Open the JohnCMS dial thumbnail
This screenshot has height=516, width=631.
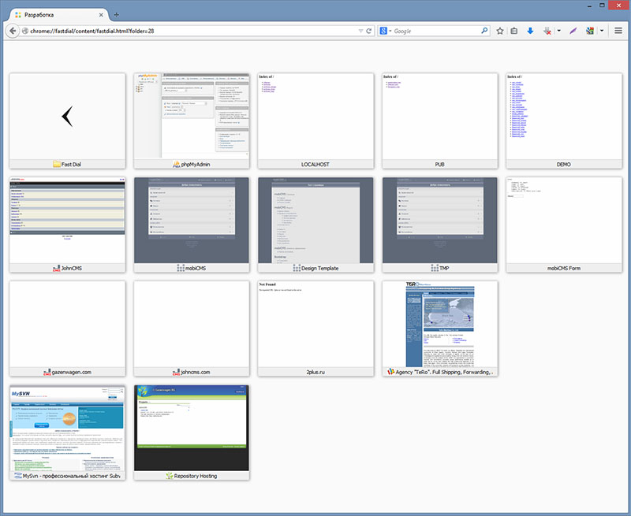(x=67, y=220)
